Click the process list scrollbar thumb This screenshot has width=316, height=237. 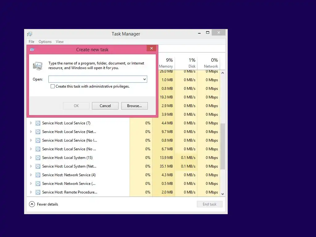pos(223,146)
